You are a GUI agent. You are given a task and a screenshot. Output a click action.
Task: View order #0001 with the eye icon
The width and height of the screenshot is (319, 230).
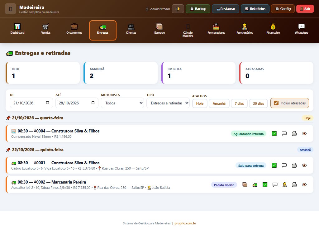coord(304,165)
